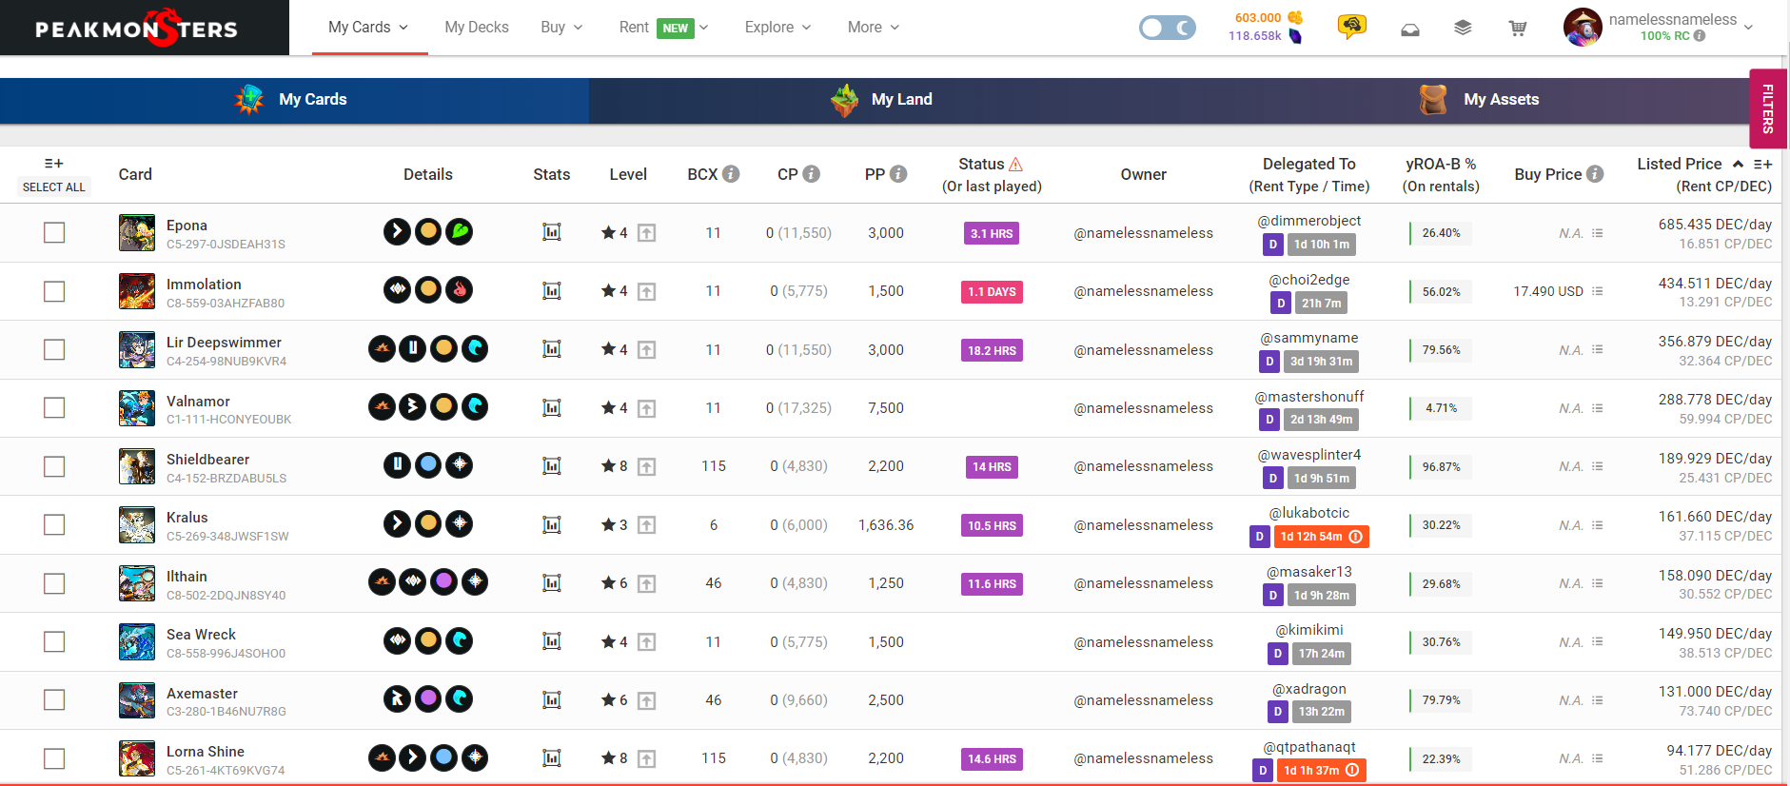Click the Lir Deepswimmer card thumbnail
This screenshot has width=1790, height=786.
tap(137, 350)
